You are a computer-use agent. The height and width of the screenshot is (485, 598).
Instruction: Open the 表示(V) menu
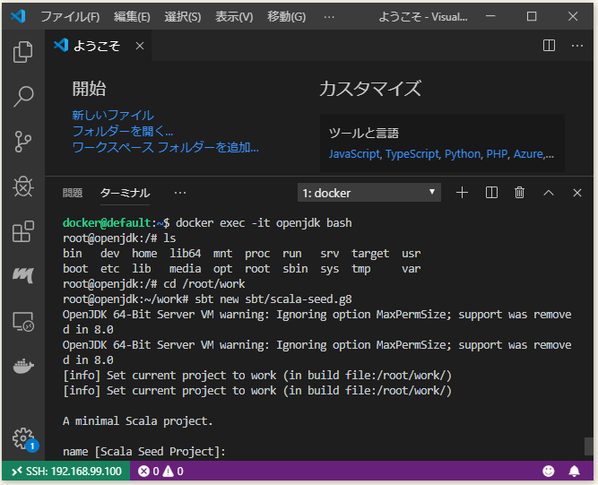click(234, 17)
